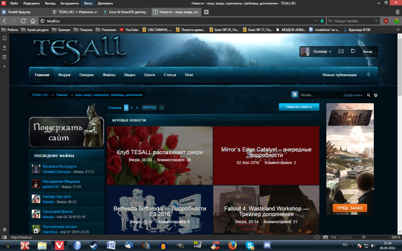The image size is (402, 251).
Task: Open the YouTube bookmark
Action: [x=129, y=30]
